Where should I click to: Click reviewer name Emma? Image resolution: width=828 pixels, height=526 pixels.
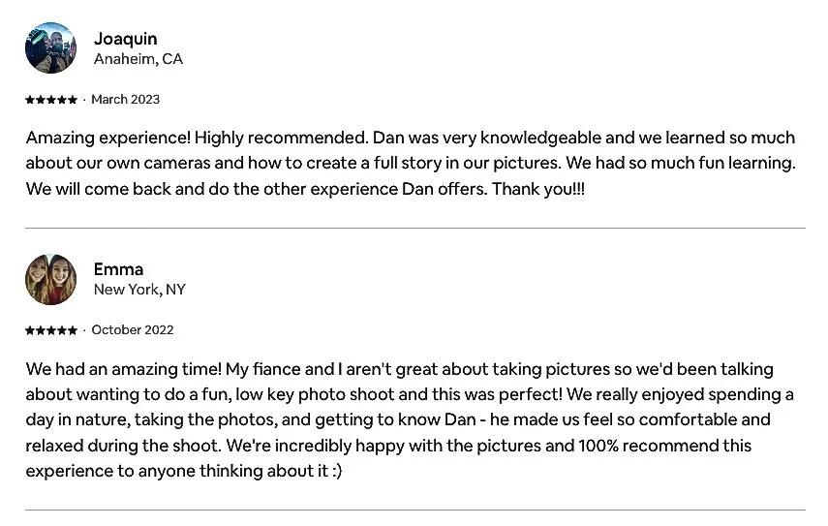tap(118, 269)
